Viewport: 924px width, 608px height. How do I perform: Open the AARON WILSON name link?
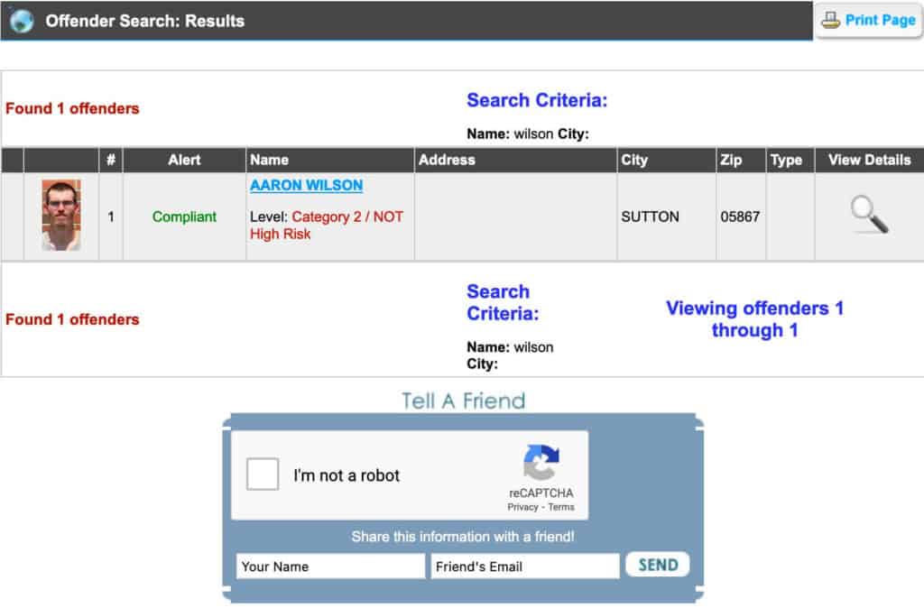[x=306, y=185]
